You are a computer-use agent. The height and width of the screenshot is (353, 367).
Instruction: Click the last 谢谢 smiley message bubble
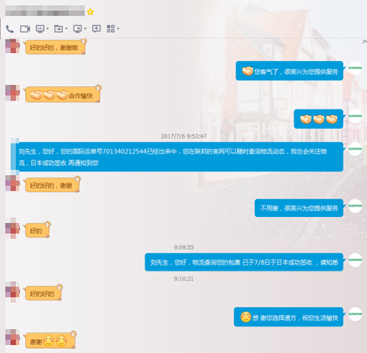[x=50, y=340]
